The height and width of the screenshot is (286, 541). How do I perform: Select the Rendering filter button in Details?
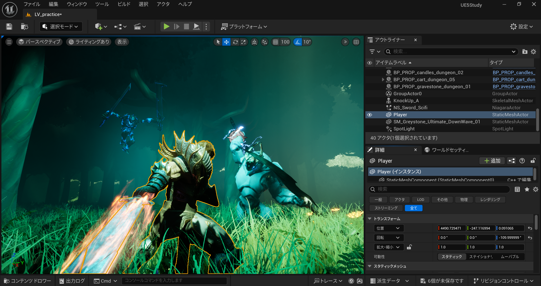tap(490, 200)
